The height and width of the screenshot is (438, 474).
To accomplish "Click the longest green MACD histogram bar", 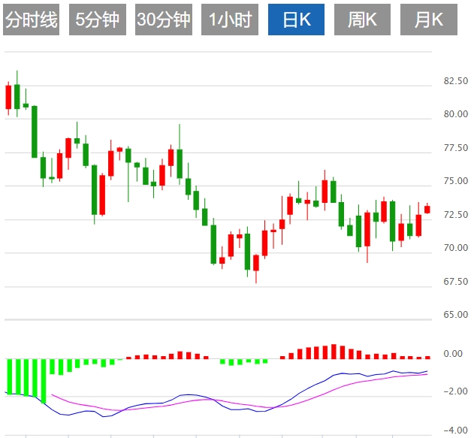I will [x=44, y=380].
